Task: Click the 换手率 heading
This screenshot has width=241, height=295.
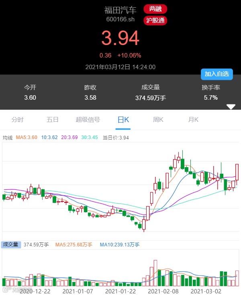Action: point(211,87)
